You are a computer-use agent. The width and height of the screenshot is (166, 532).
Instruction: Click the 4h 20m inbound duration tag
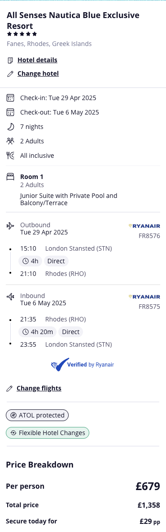pos(37,332)
